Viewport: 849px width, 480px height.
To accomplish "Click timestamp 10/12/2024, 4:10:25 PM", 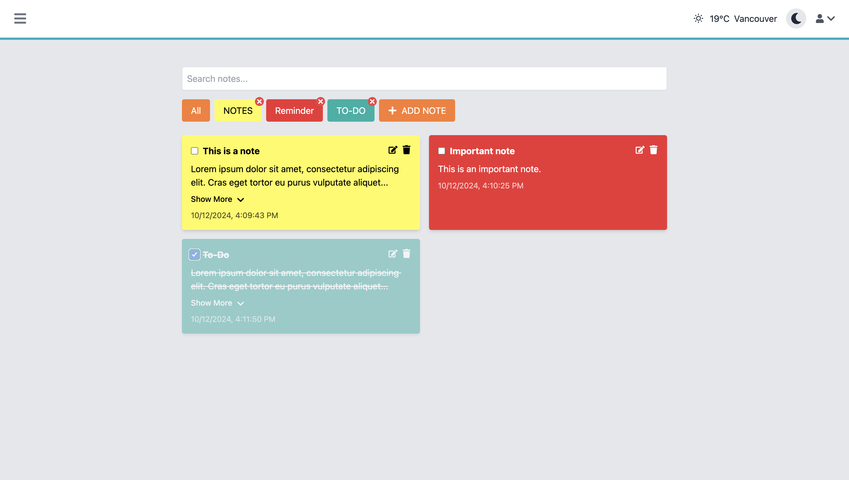I will pos(481,186).
